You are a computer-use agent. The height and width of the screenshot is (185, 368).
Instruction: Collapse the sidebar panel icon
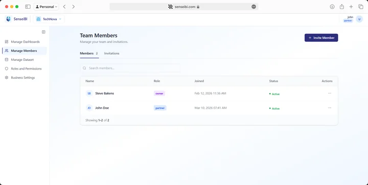click(x=43, y=32)
